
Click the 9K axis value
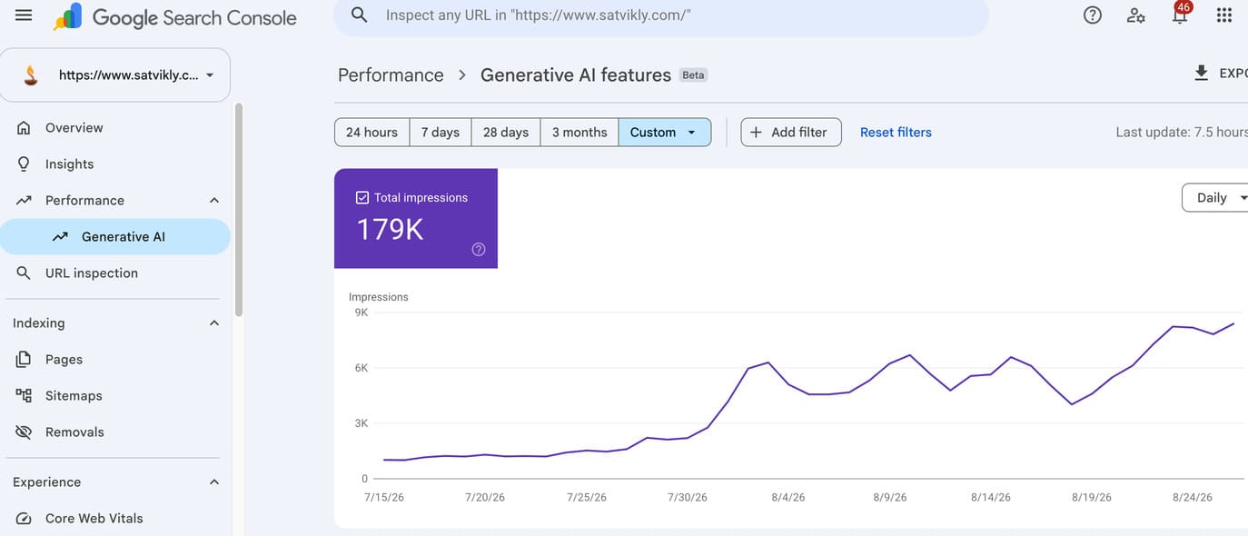coord(362,313)
